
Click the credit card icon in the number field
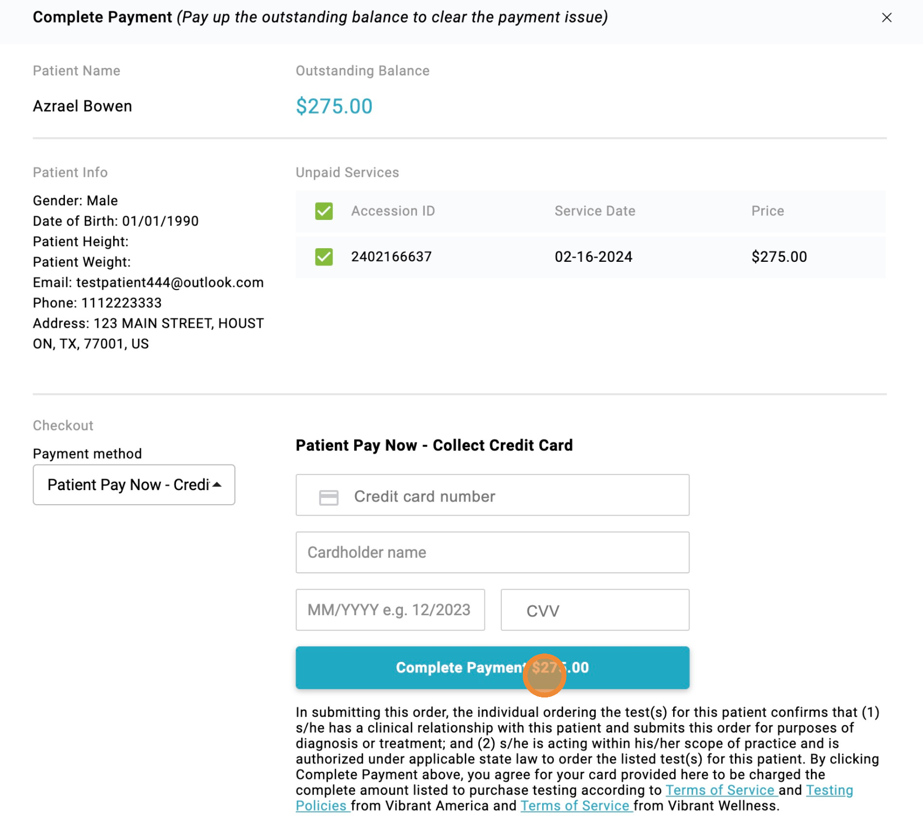(x=328, y=497)
